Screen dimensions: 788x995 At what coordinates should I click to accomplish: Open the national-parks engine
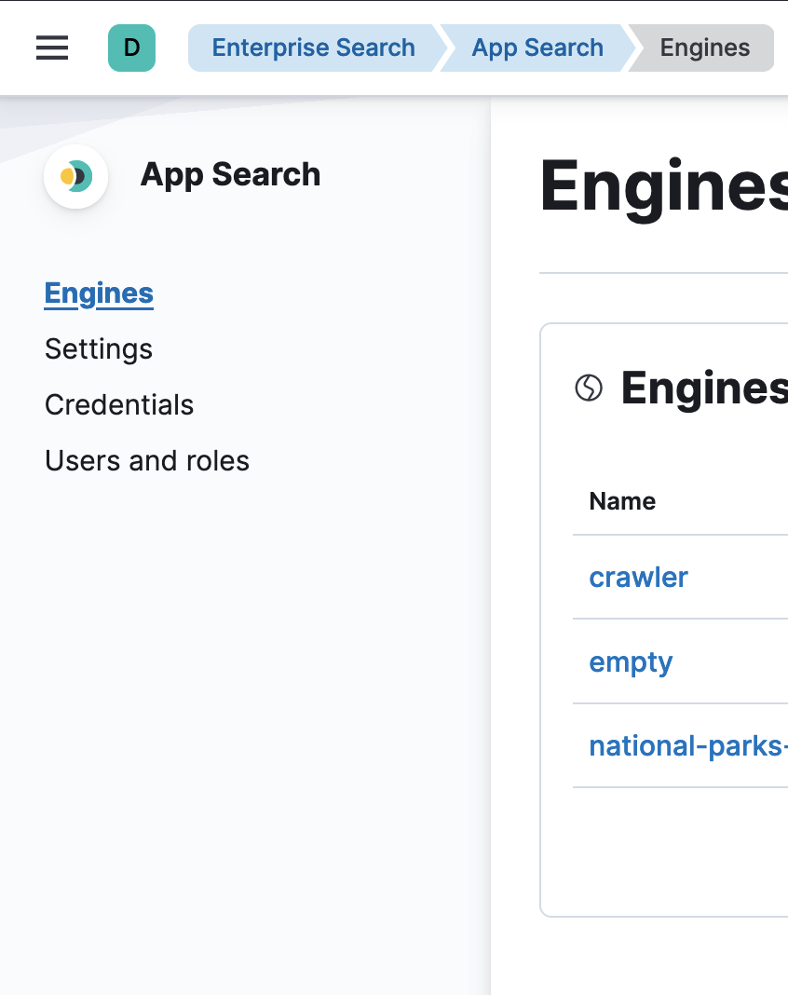tap(687, 746)
